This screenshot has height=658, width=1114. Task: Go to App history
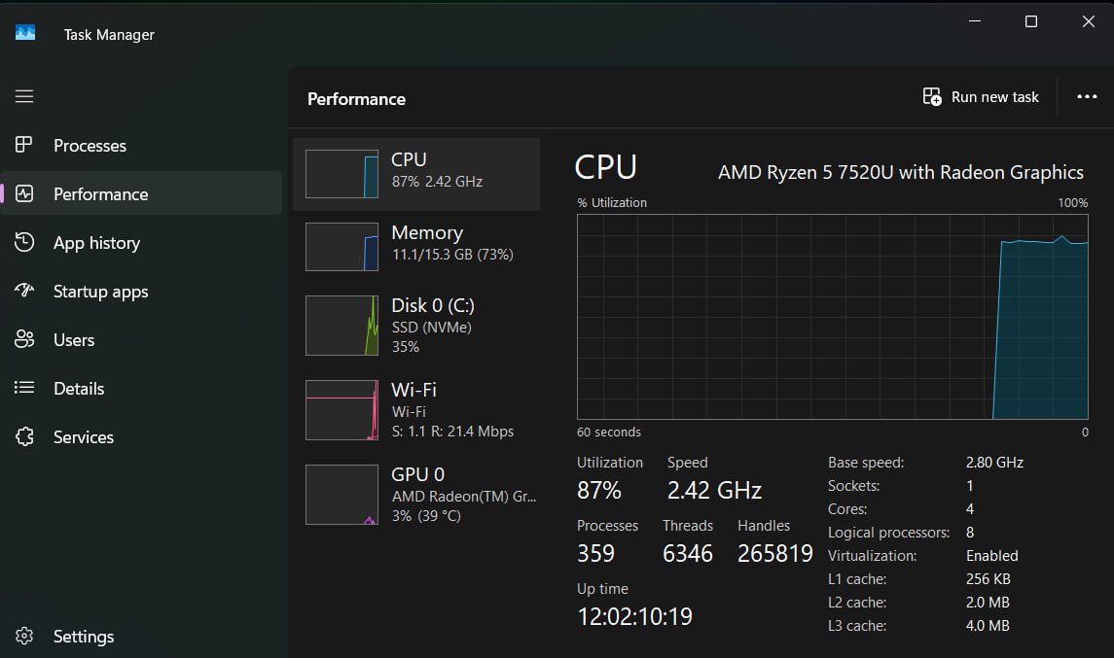coord(142,243)
